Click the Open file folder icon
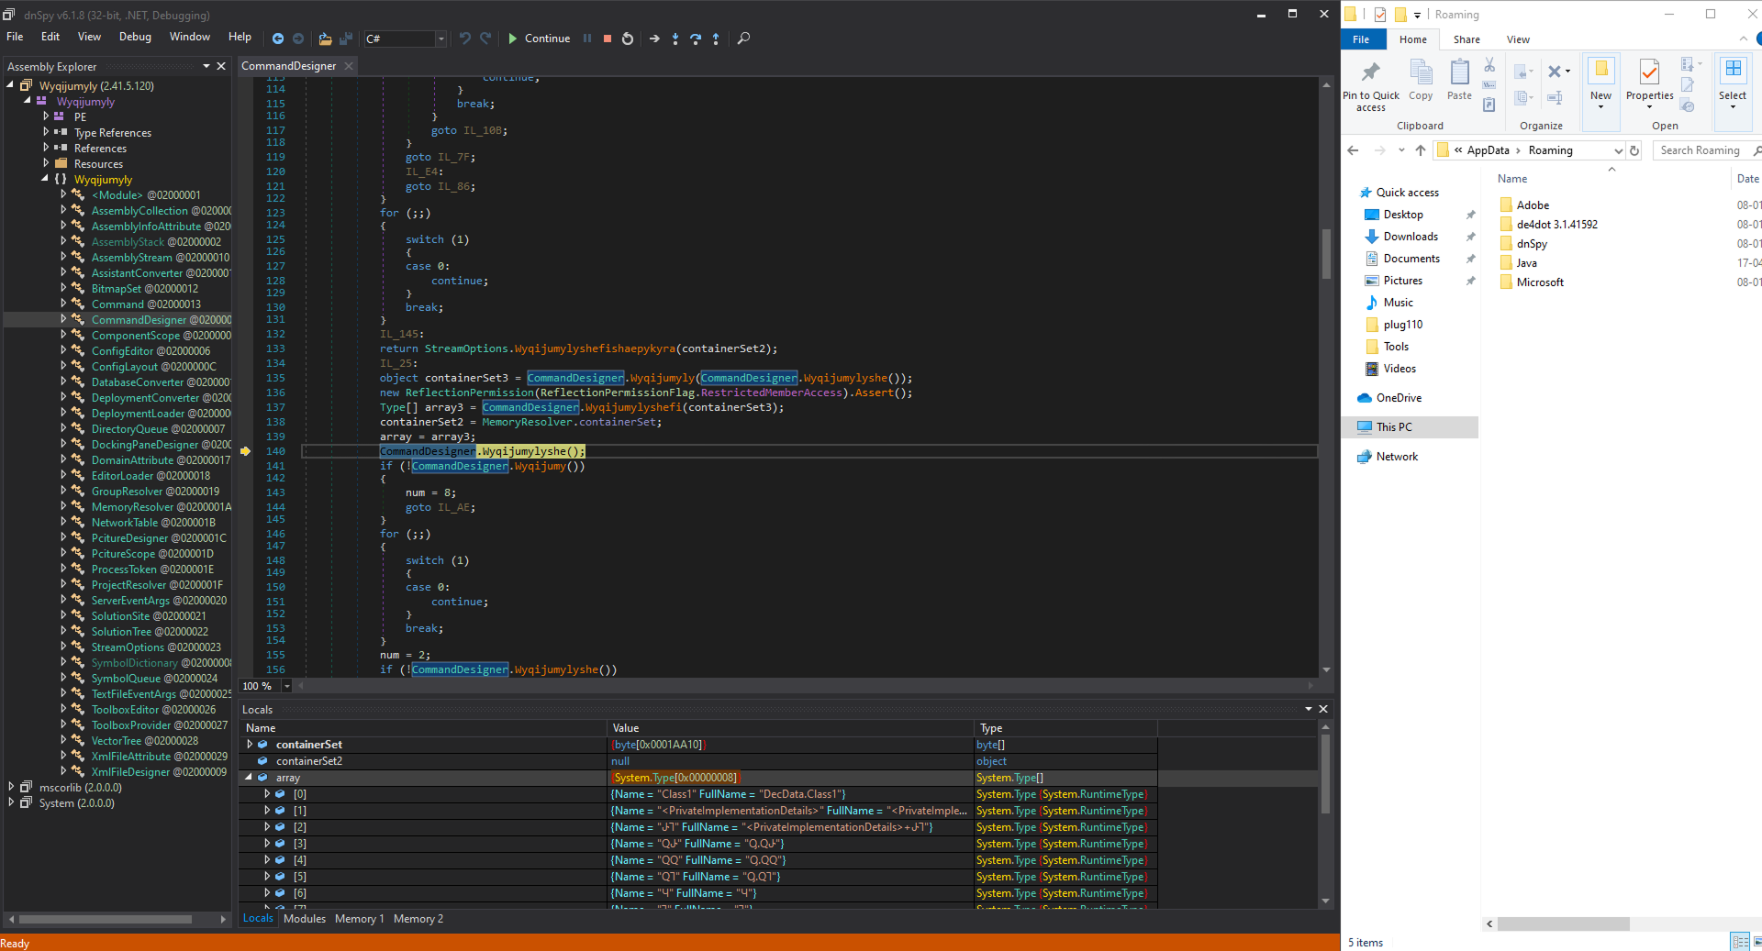Screen dimensions: 1762x951 [325, 39]
